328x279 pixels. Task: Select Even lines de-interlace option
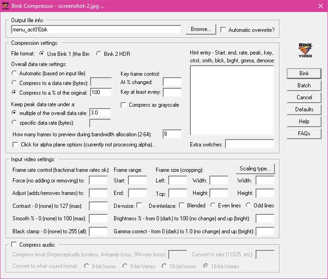(x=213, y=205)
